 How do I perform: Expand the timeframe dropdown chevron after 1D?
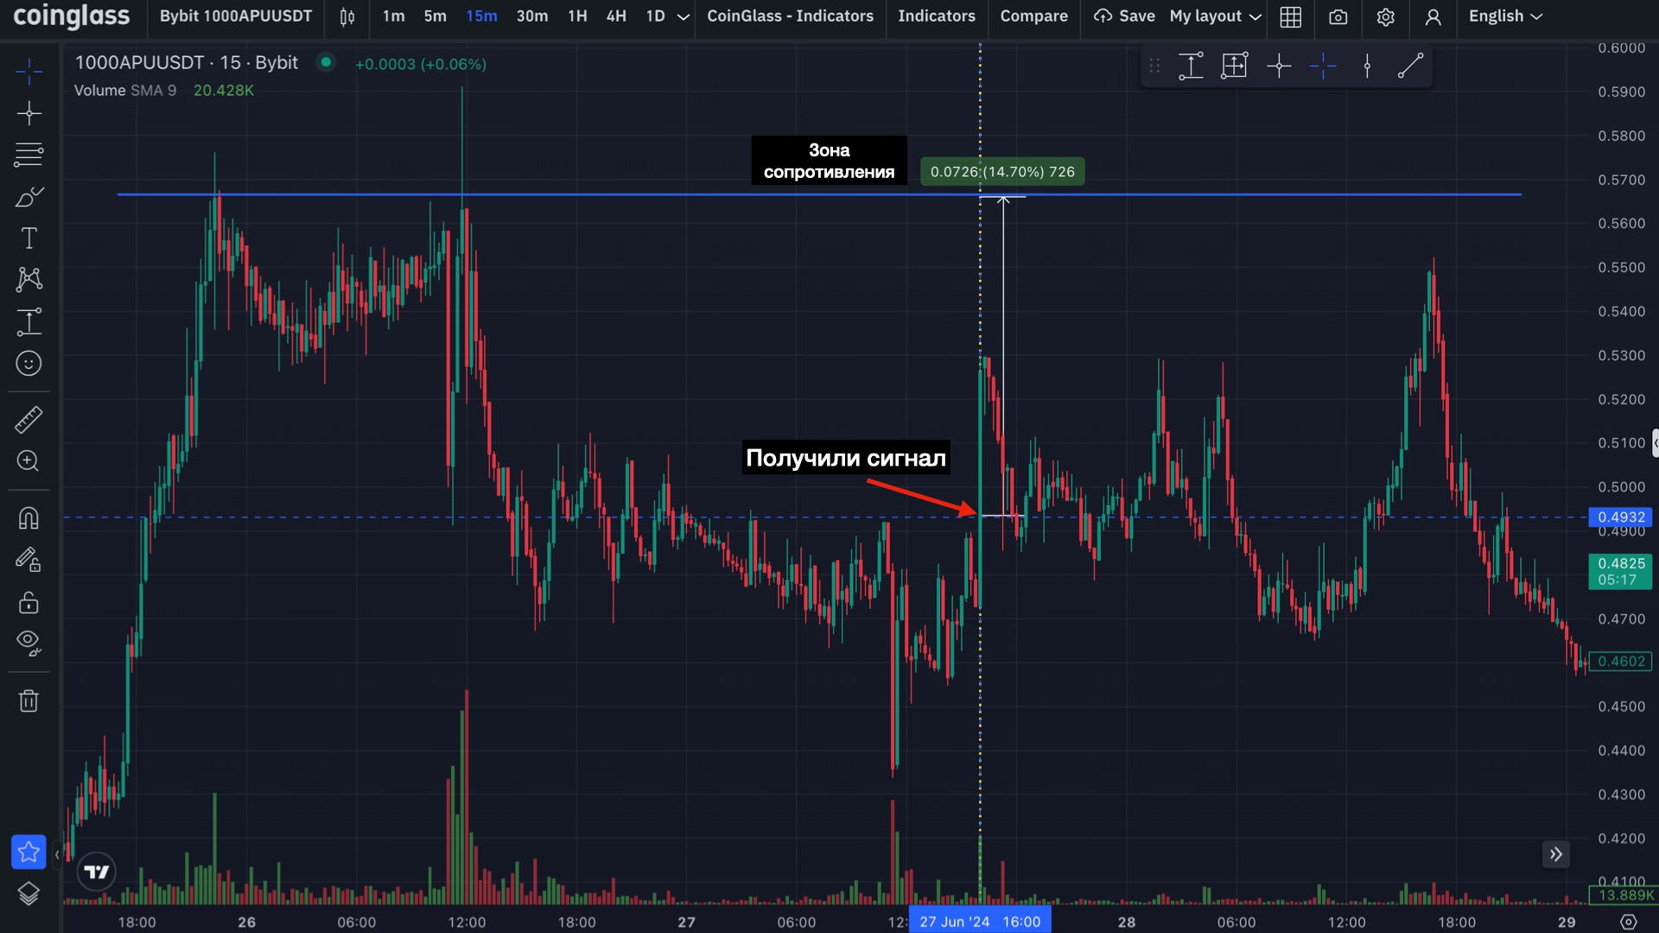[683, 16]
